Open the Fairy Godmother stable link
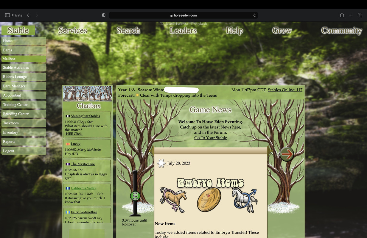The width and height of the screenshot is (367, 238). pyautogui.click(x=84, y=212)
